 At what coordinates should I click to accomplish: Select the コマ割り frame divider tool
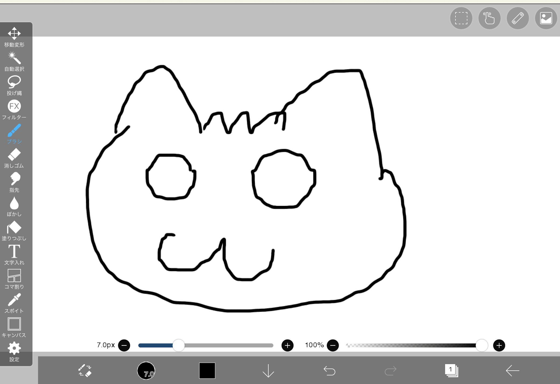point(14,279)
